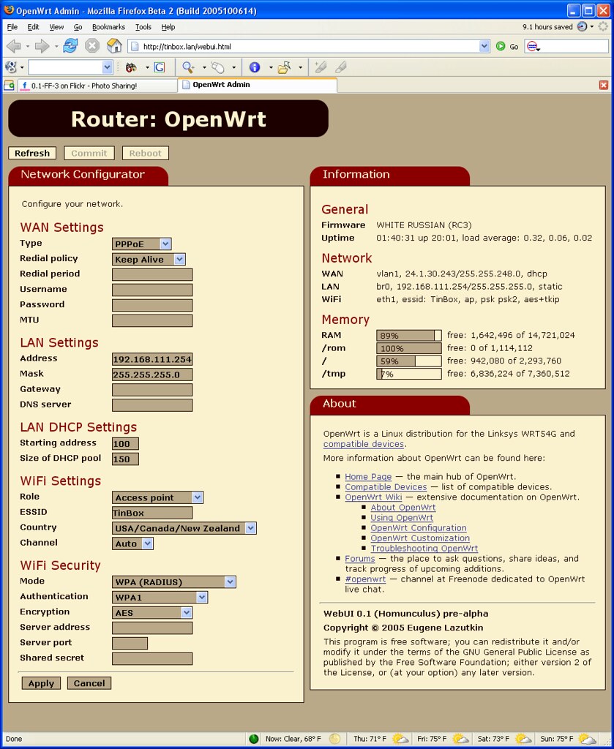Click the first highlighter pen icon
The height and width of the screenshot is (749, 614).
[321, 67]
